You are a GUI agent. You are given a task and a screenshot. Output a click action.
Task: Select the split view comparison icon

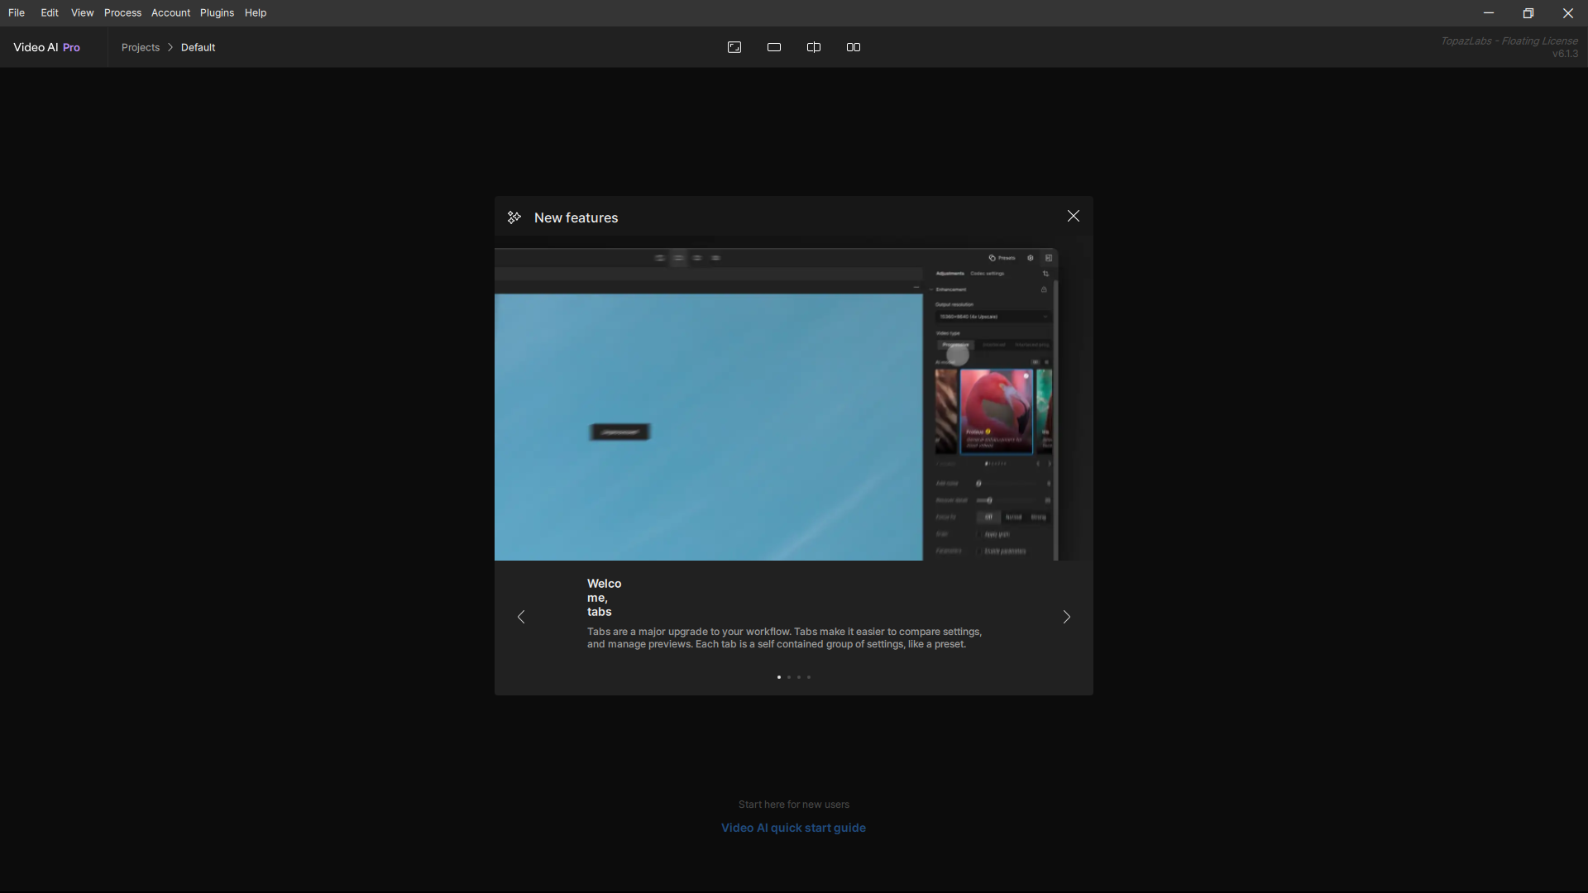814,47
